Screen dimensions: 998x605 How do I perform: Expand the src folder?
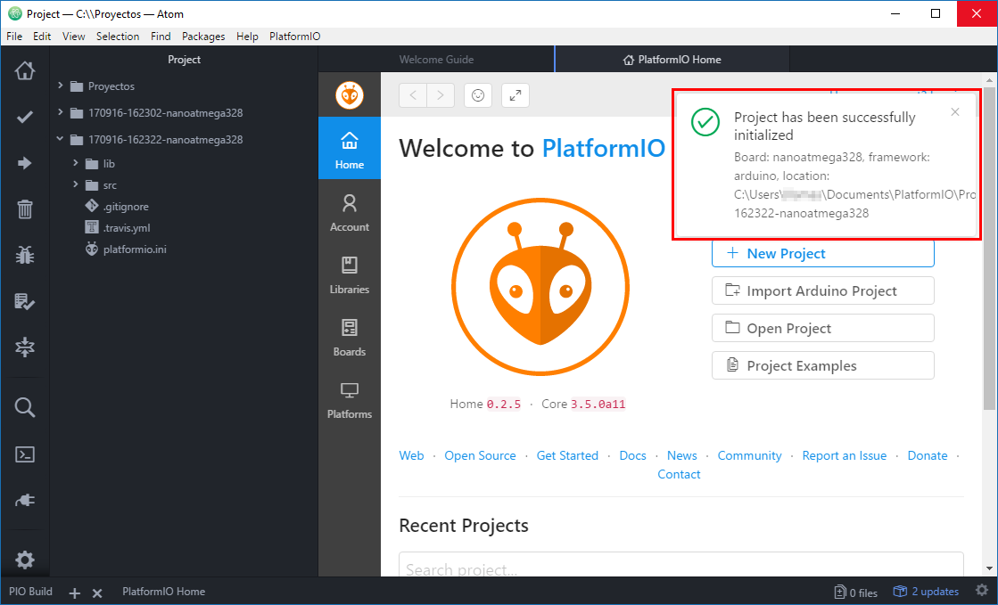[75, 184]
